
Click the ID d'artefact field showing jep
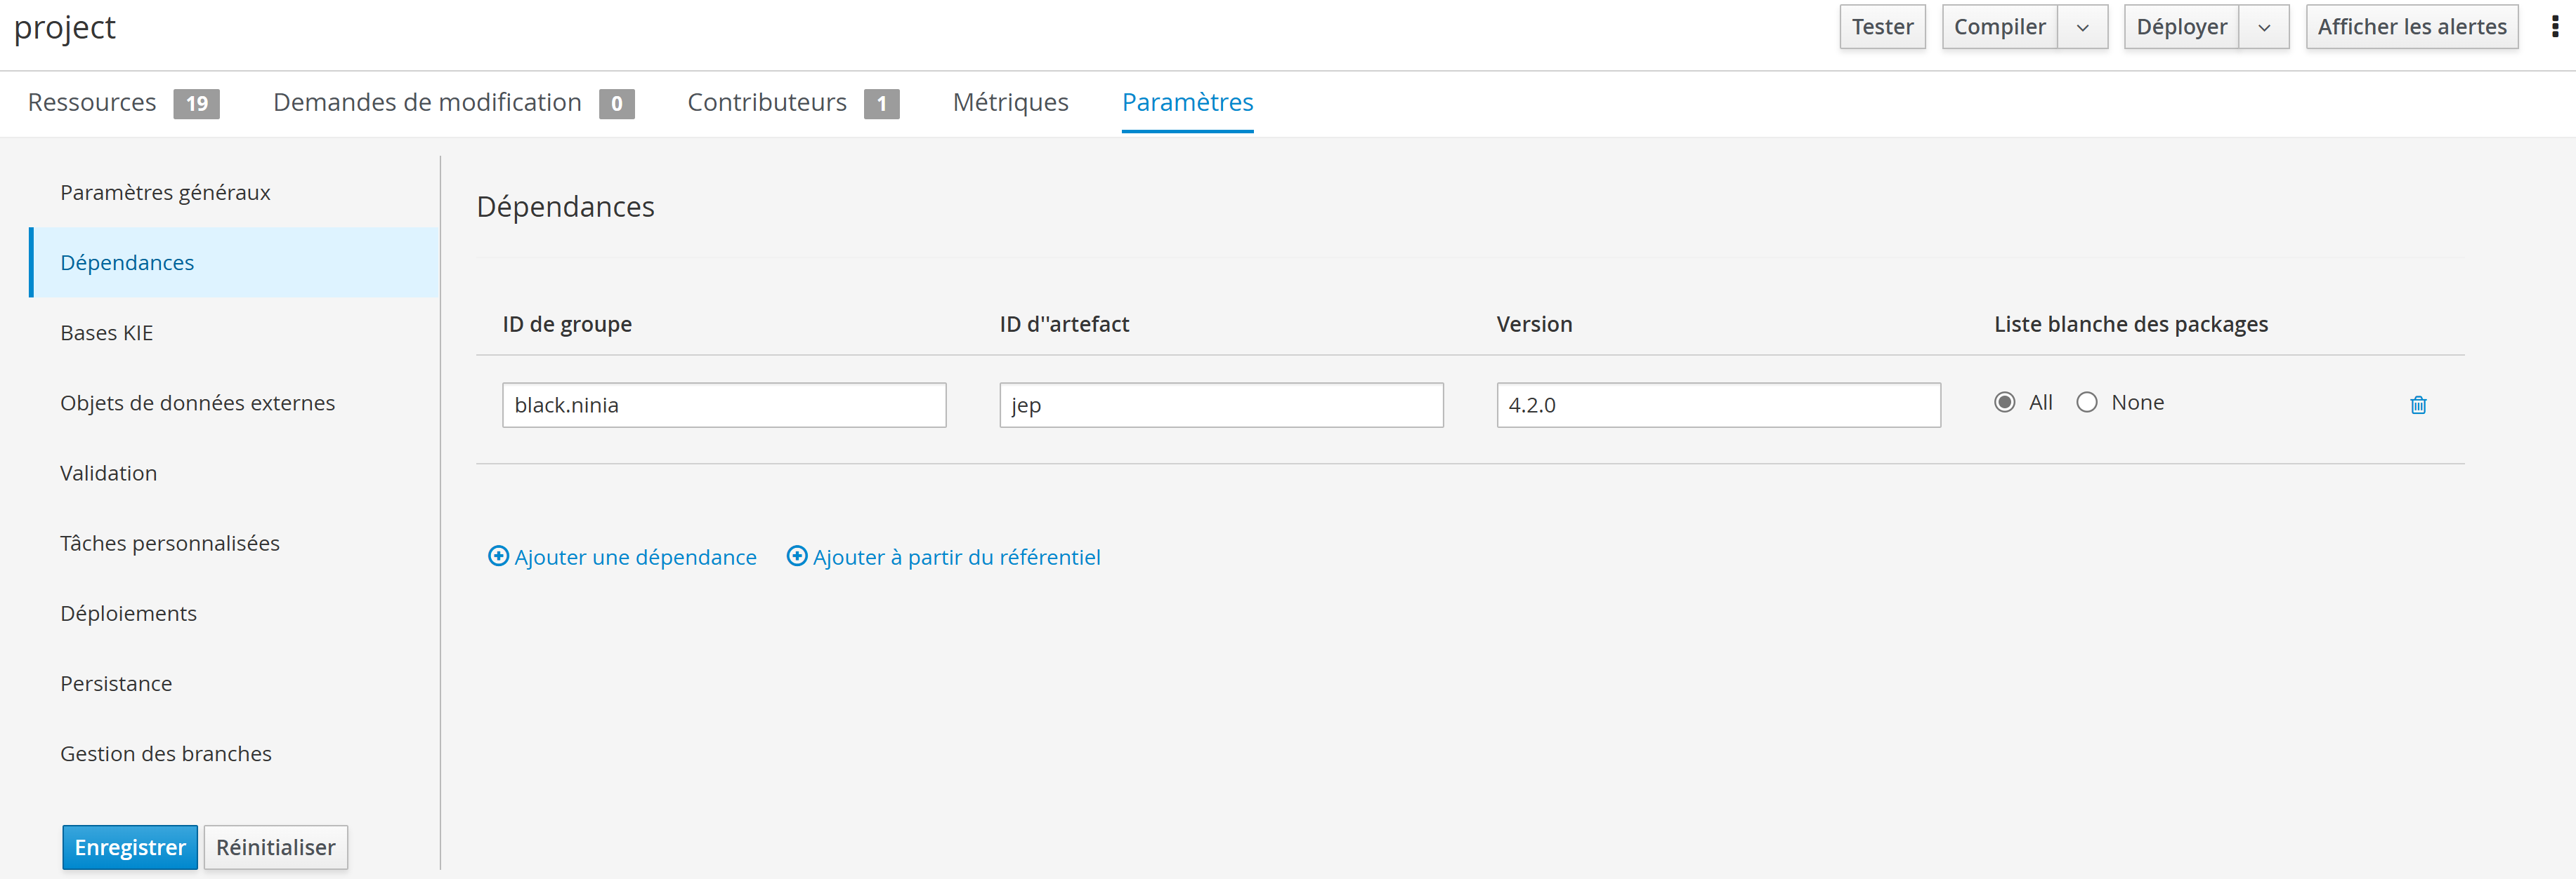1220,405
